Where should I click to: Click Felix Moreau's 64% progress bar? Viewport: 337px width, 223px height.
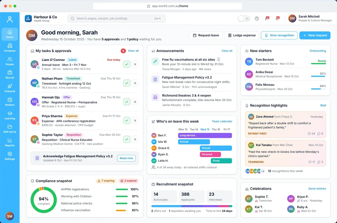click(x=319, y=89)
